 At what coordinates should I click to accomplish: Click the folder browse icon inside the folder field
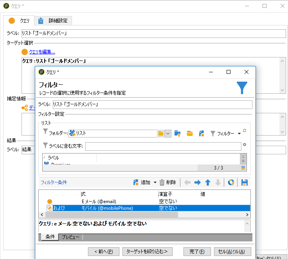tap(161, 134)
